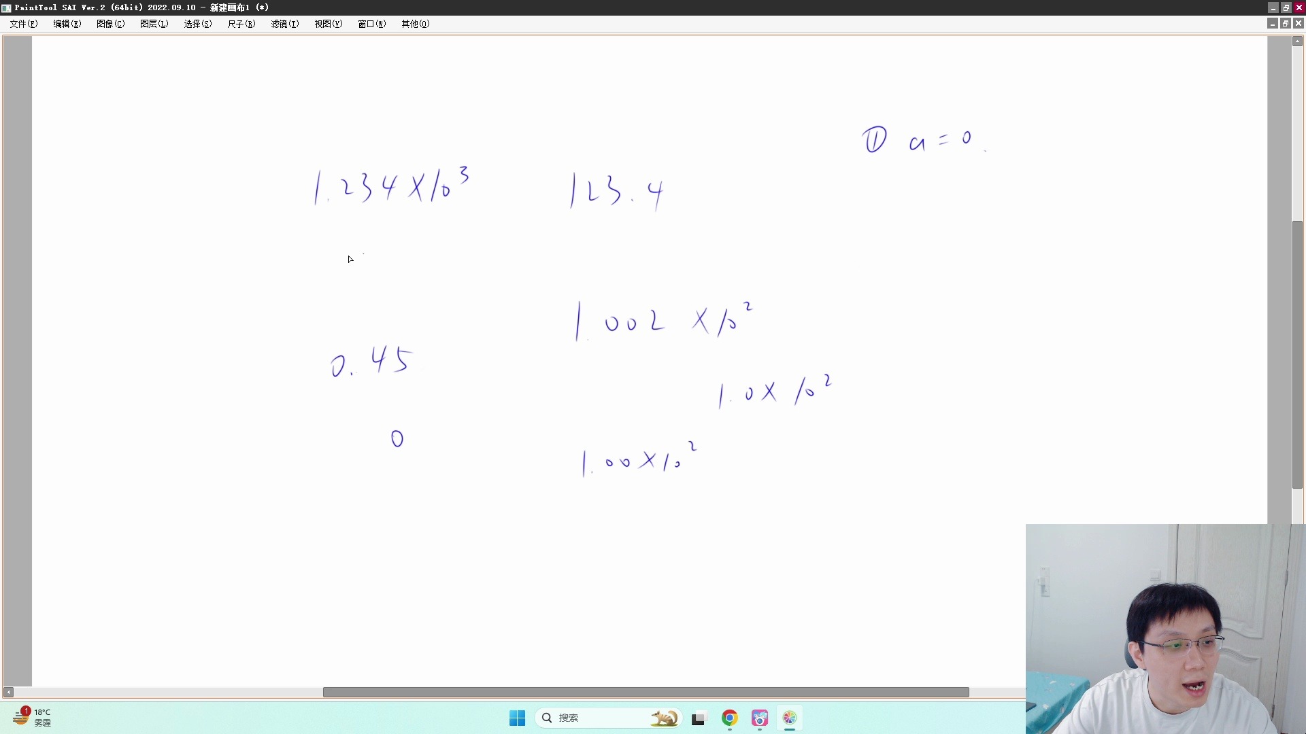The width and height of the screenshot is (1306, 734).
Task: Click the squirrel image in search box
Action: pyautogui.click(x=665, y=718)
